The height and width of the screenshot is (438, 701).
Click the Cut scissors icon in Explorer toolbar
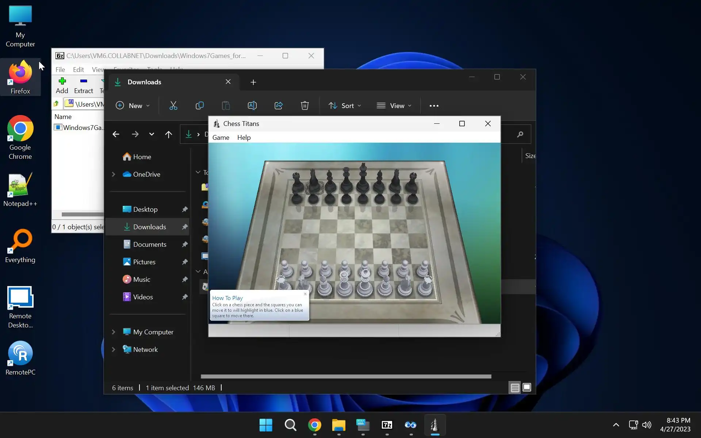(173, 106)
